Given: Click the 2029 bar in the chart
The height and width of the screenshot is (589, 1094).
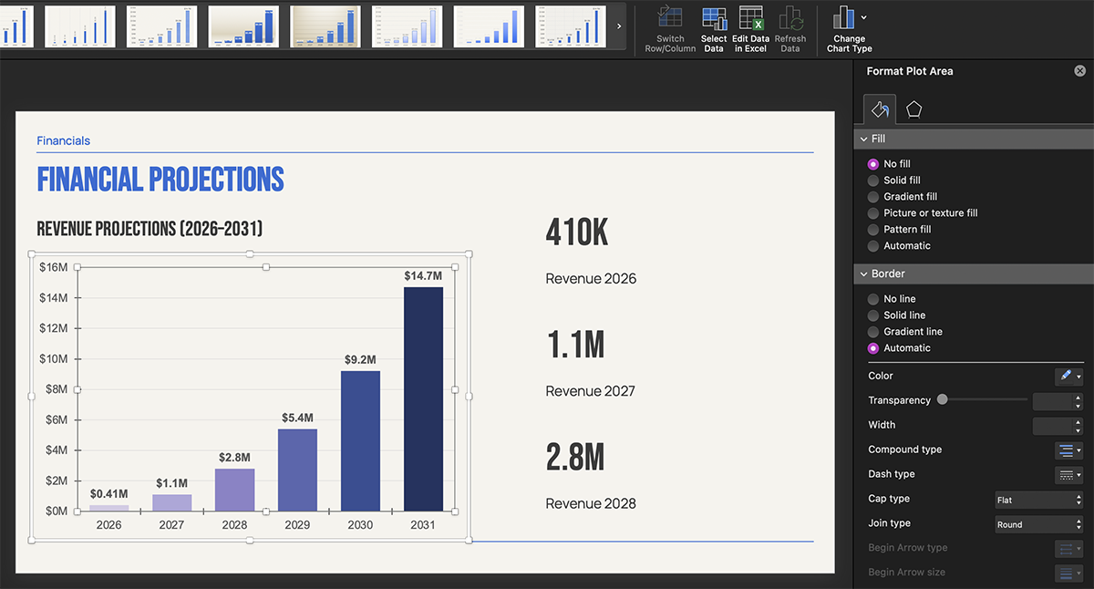Looking at the screenshot, I should (x=297, y=470).
